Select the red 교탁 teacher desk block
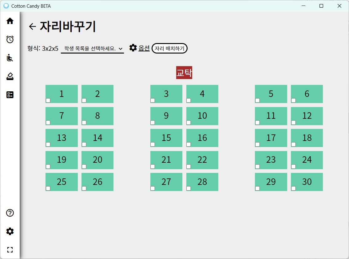This screenshot has height=259, width=349. tap(184, 73)
